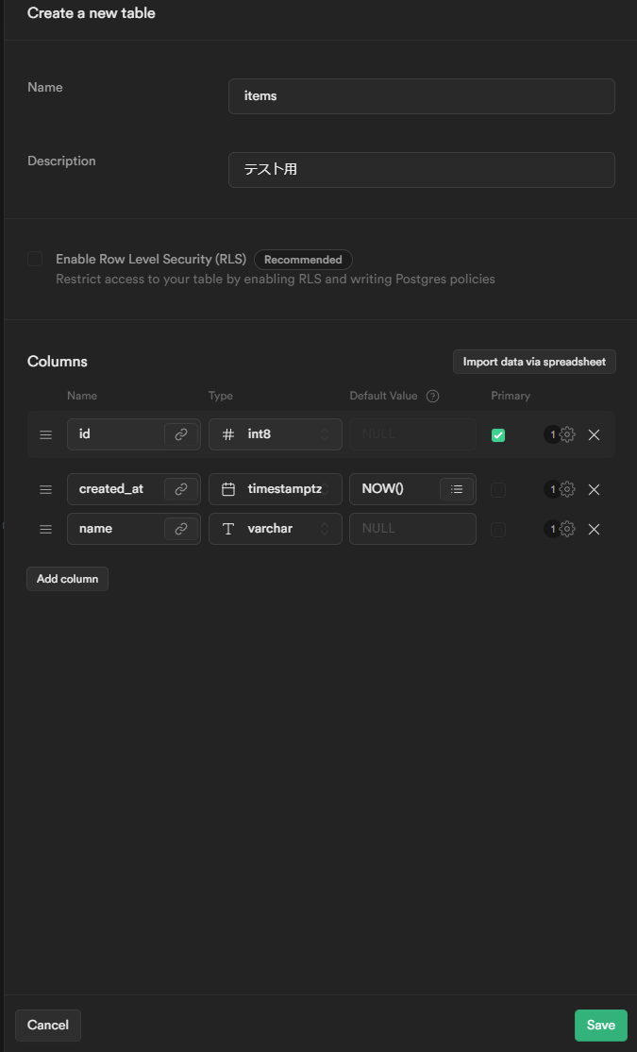Enable Row Level Security checkbox
This screenshot has height=1052, width=637.
pos(35,259)
